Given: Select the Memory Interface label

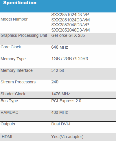Looking at the screenshot, I should (x=16, y=70).
